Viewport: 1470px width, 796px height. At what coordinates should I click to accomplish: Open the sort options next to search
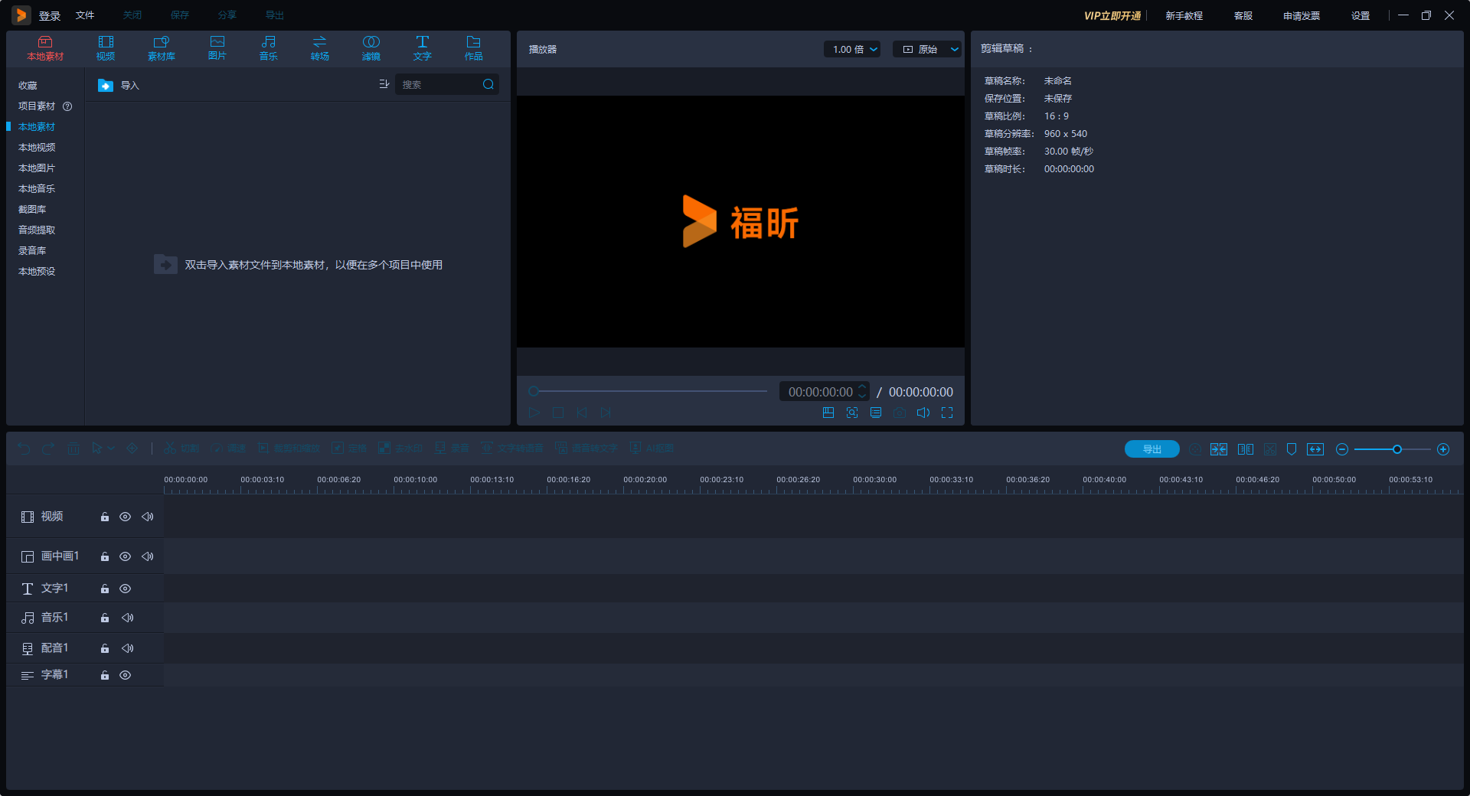(x=384, y=84)
